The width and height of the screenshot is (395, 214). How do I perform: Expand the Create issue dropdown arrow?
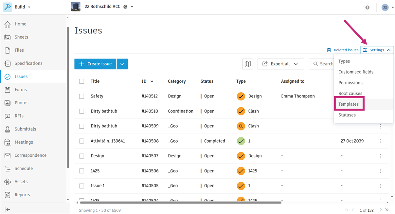[122, 64]
